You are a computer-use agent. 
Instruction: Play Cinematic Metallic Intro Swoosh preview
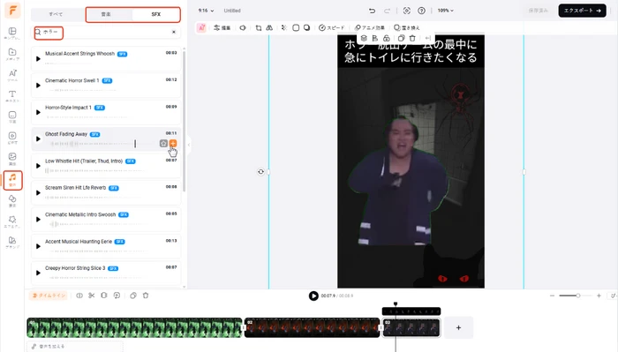point(38,220)
